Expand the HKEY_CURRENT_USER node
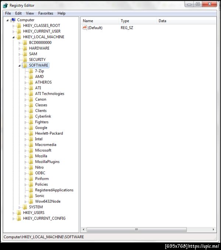This screenshot has height=250, width=221. (13, 32)
